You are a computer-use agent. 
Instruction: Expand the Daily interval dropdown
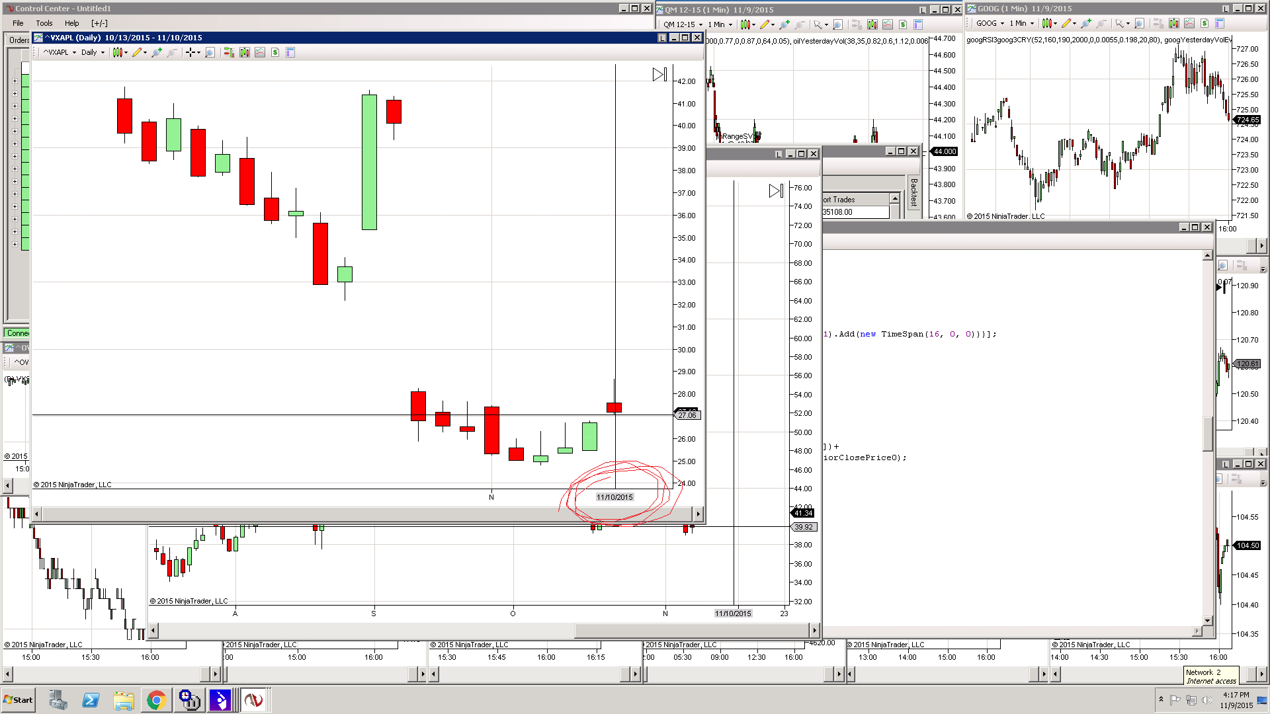93,52
